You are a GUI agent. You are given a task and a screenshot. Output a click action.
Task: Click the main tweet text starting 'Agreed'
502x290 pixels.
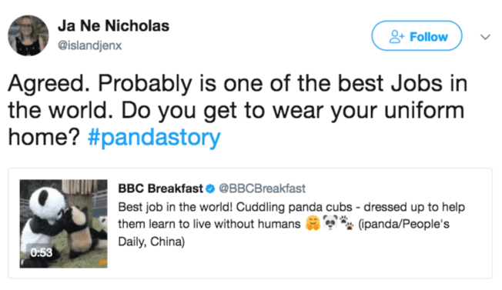238,110
